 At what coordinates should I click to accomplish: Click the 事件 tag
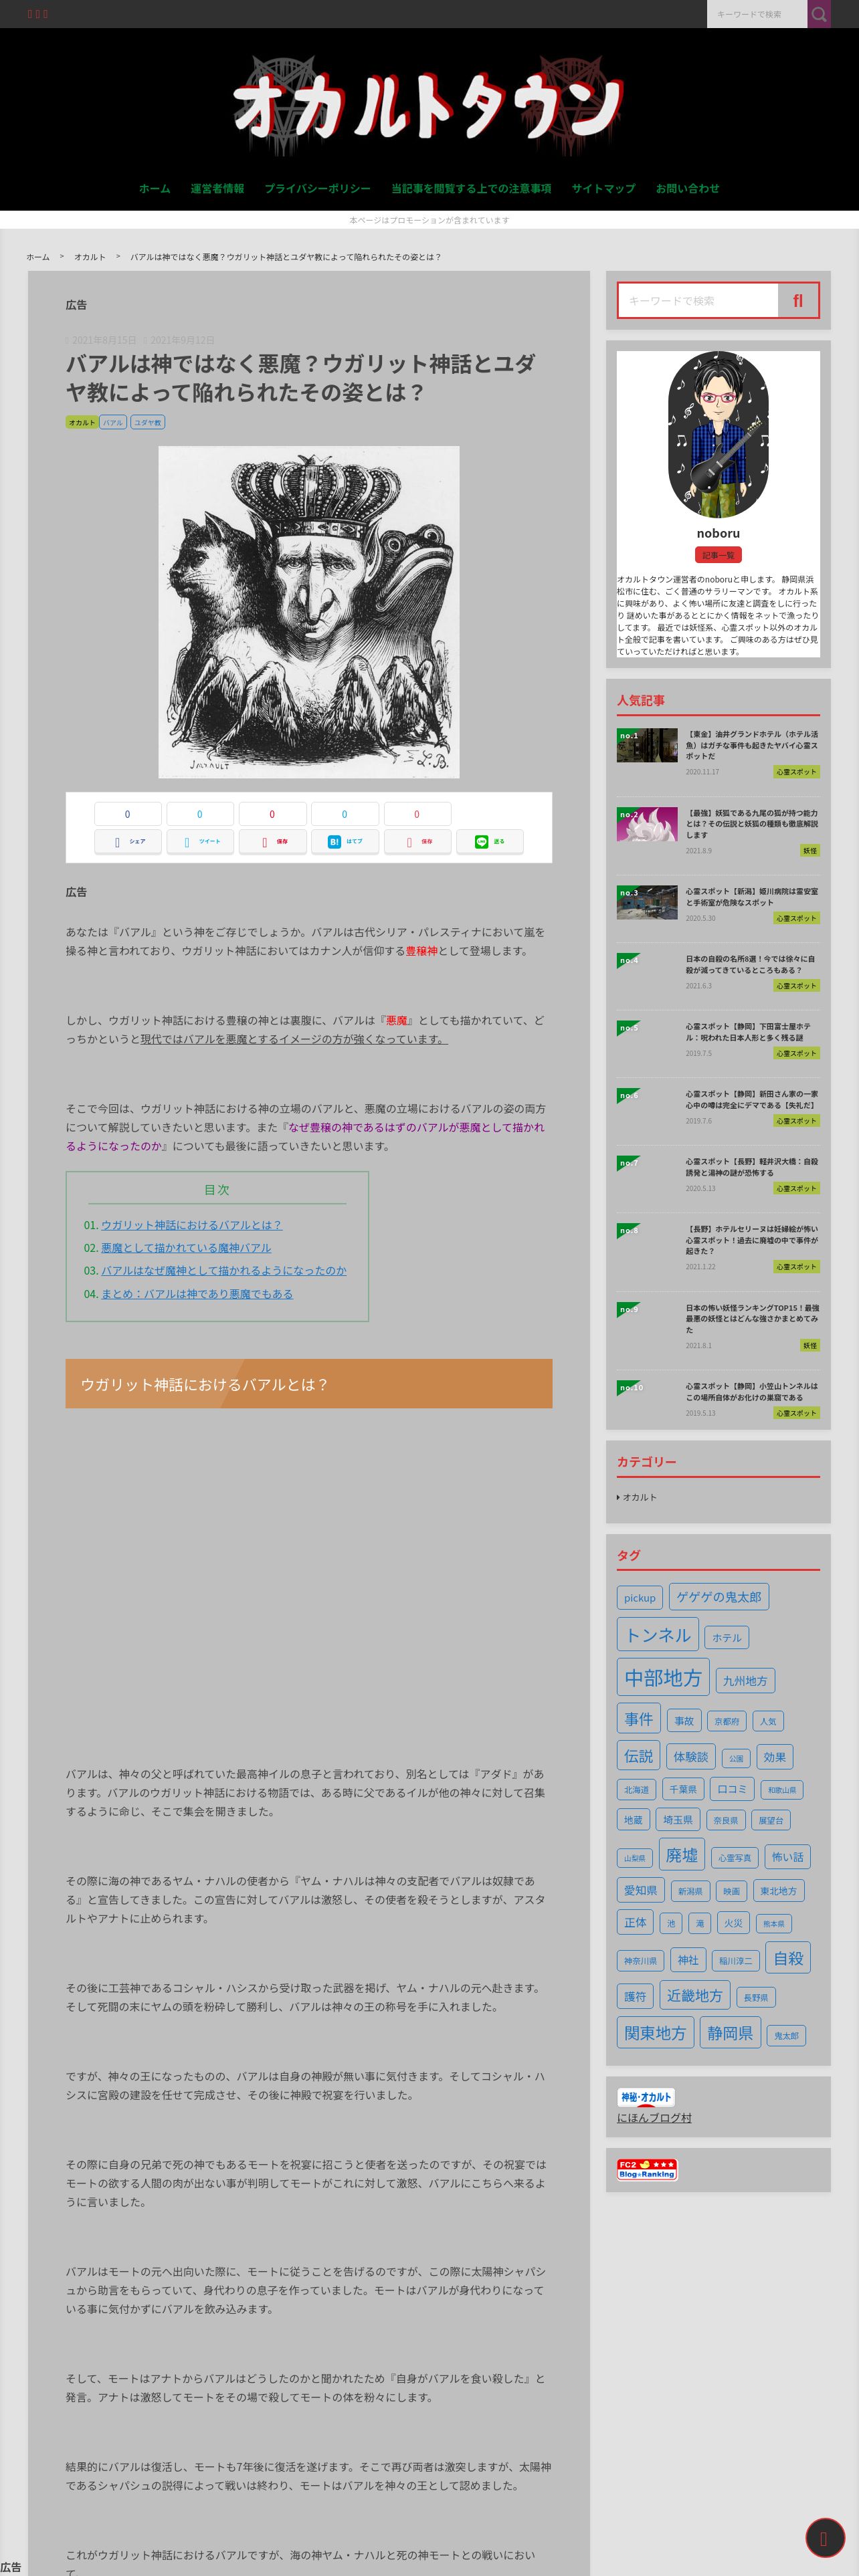coord(639,1719)
